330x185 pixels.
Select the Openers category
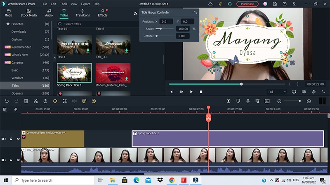click(25, 93)
